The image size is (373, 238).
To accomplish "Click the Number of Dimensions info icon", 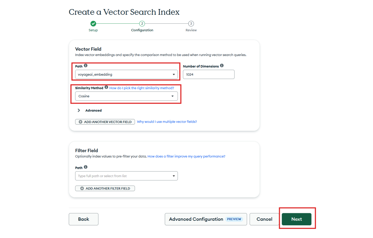I will [222, 65].
